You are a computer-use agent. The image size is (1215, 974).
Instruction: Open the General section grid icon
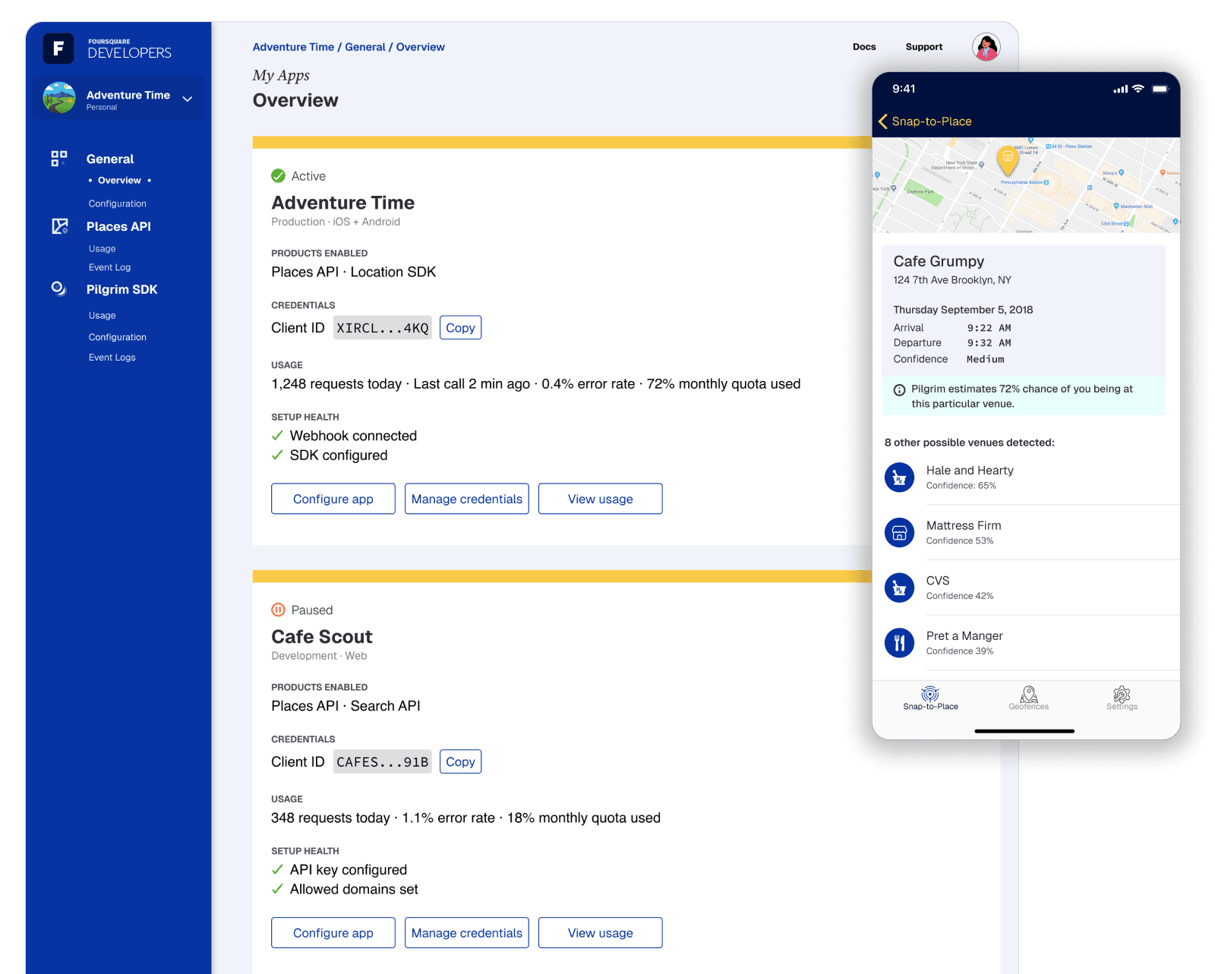click(59, 158)
